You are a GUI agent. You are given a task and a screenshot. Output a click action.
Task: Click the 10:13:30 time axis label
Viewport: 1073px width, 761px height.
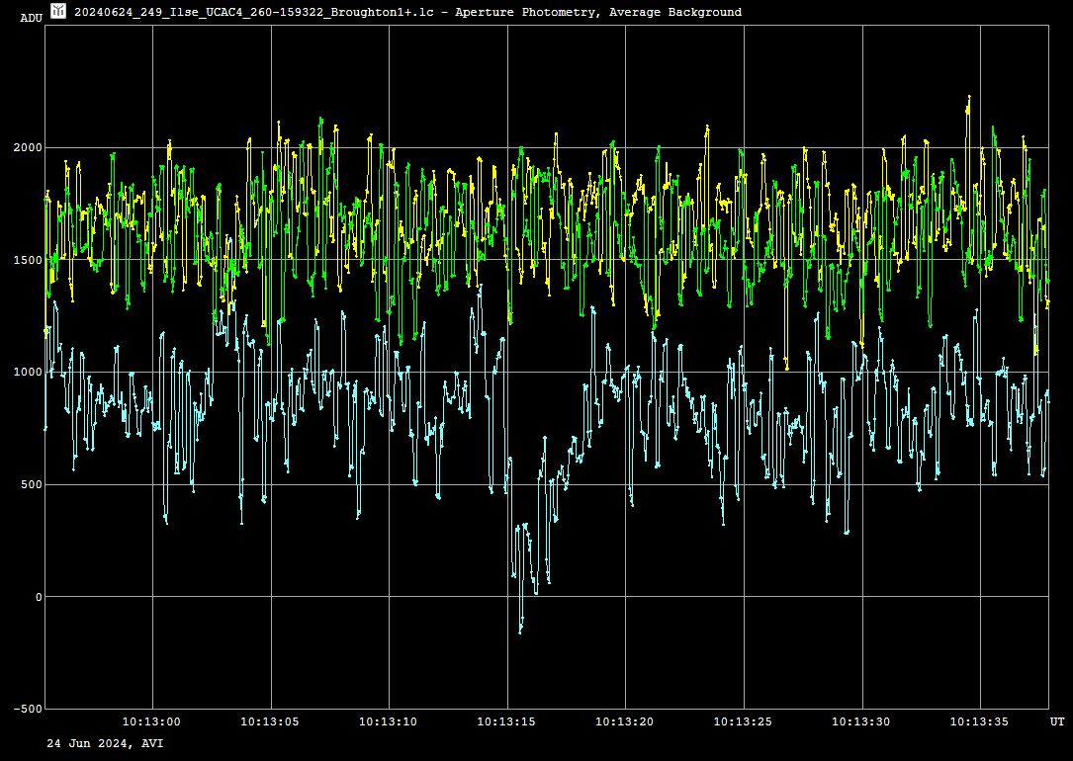click(861, 721)
